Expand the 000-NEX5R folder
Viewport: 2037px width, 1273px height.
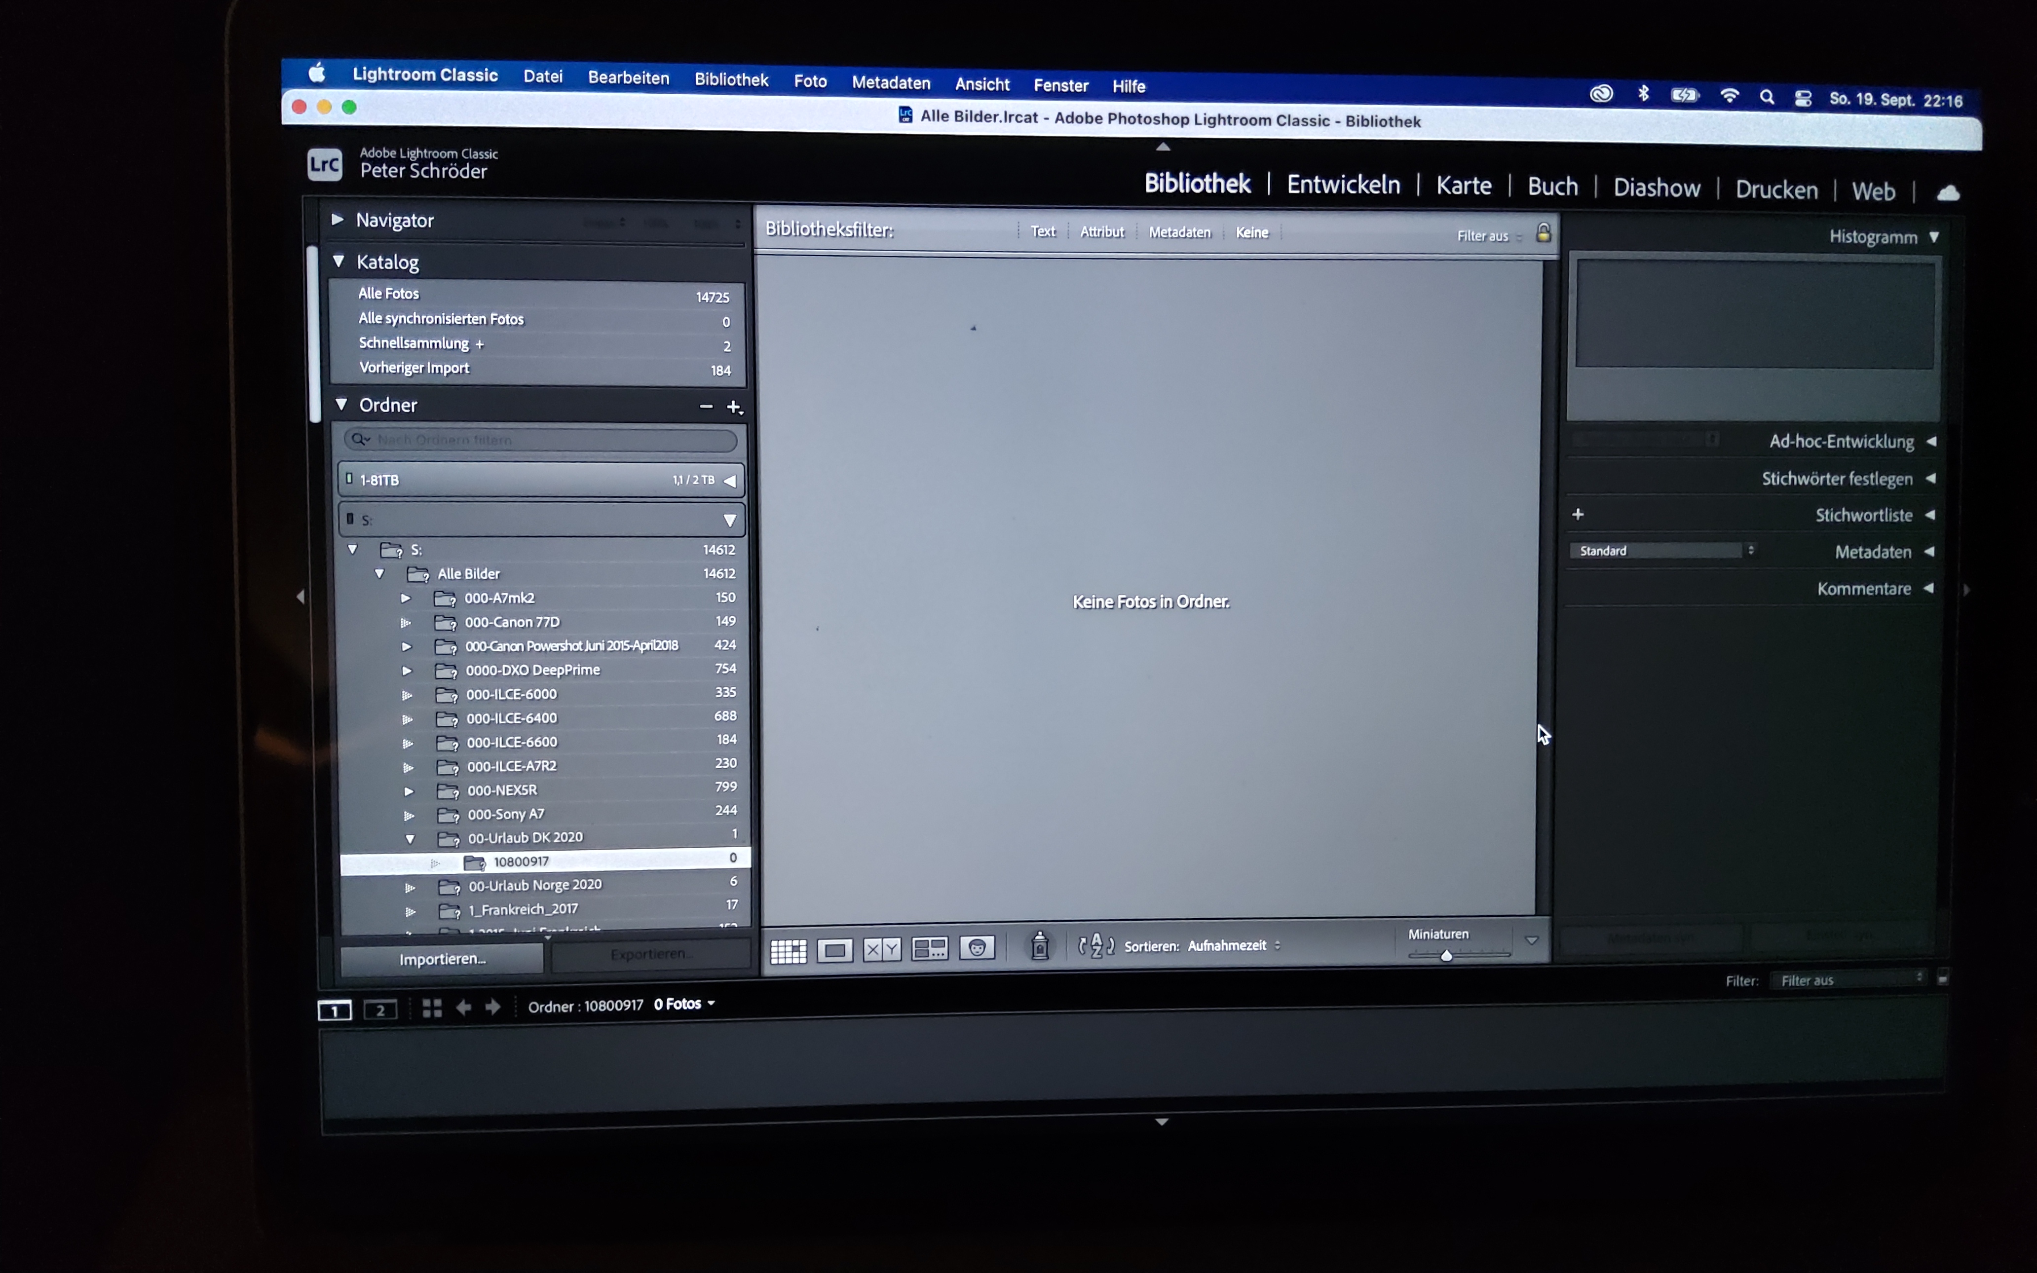(410, 791)
